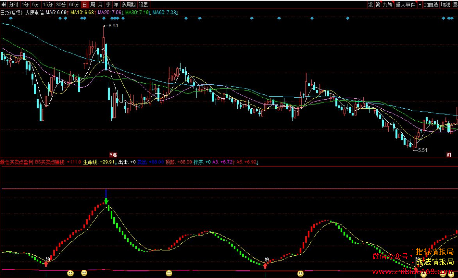Expand the dropdown arrow beside 重大事件
Screen dimensions: 458x278
tap(420, 5)
